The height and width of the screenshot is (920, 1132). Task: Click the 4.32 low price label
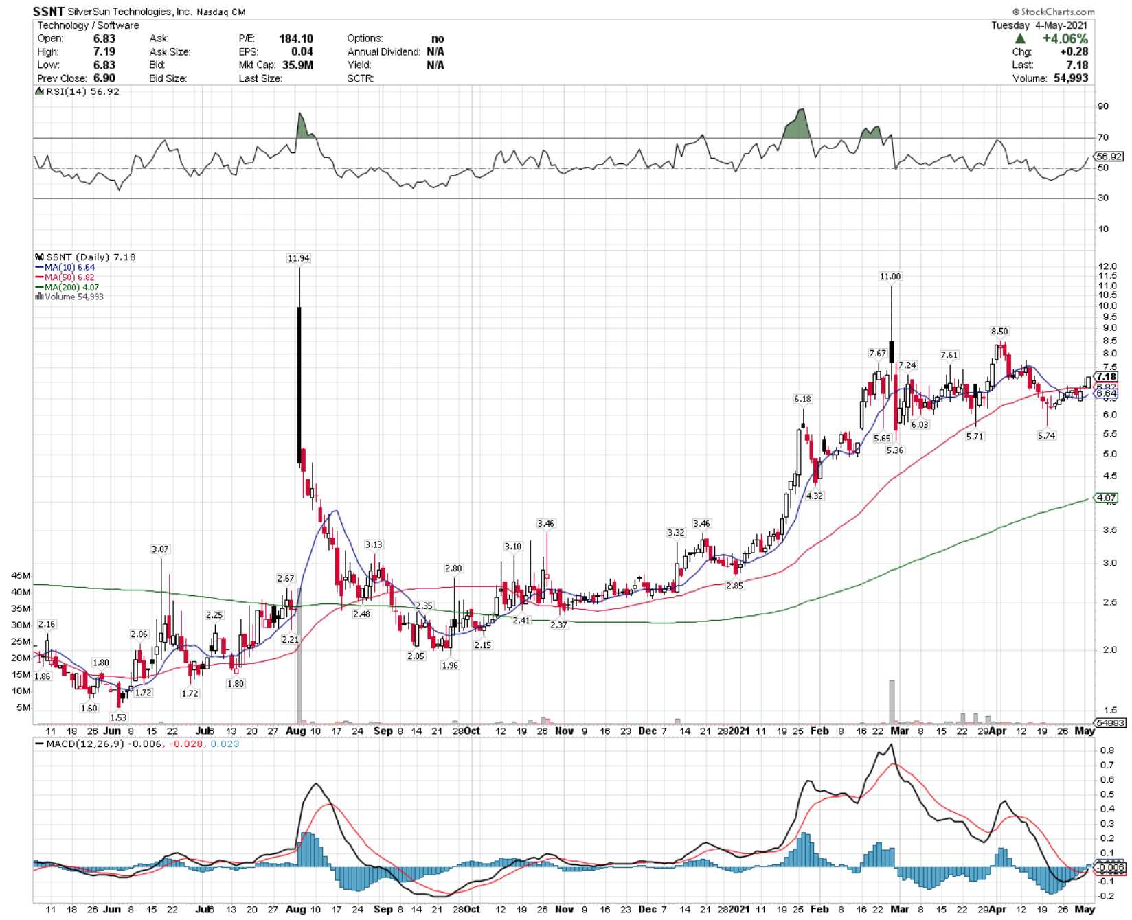pyautogui.click(x=814, y=496)
